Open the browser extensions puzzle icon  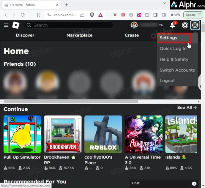point(147,15)
